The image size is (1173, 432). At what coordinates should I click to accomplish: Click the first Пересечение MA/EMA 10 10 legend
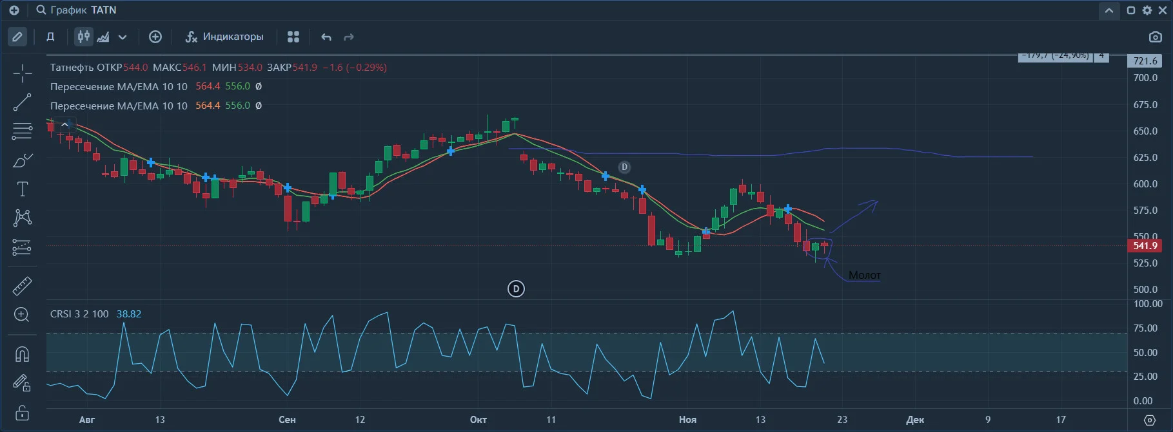click(119, 86)
